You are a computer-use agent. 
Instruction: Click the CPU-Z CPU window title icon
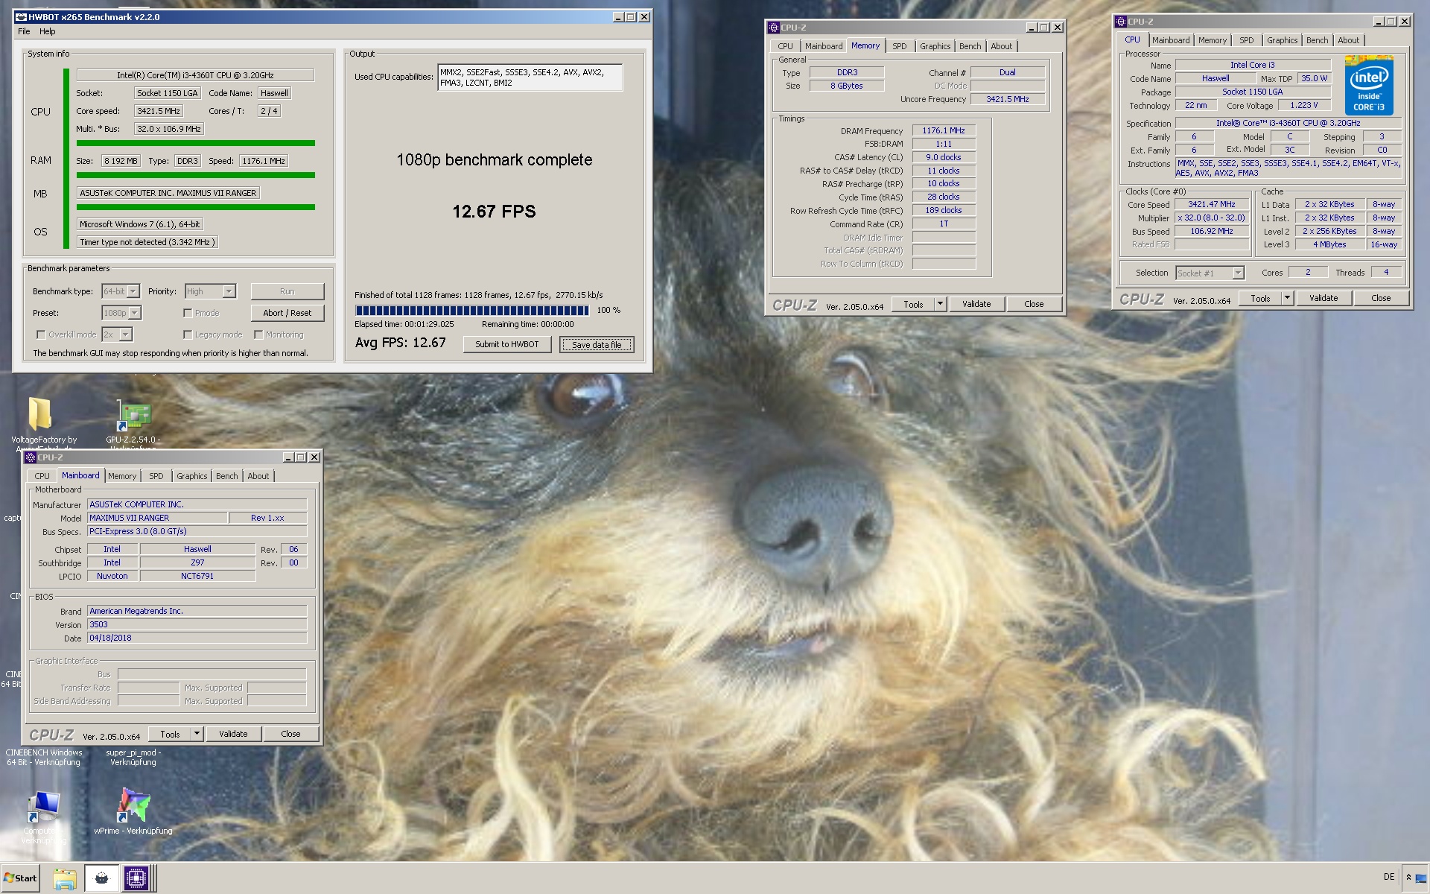(x=1121, y=22)
